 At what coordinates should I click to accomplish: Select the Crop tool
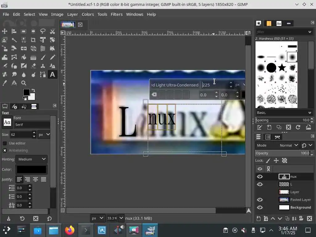(x=33, y=40)
